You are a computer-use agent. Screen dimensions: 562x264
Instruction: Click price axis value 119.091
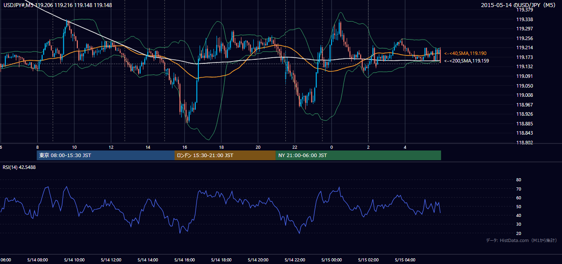tap(524, 76)
